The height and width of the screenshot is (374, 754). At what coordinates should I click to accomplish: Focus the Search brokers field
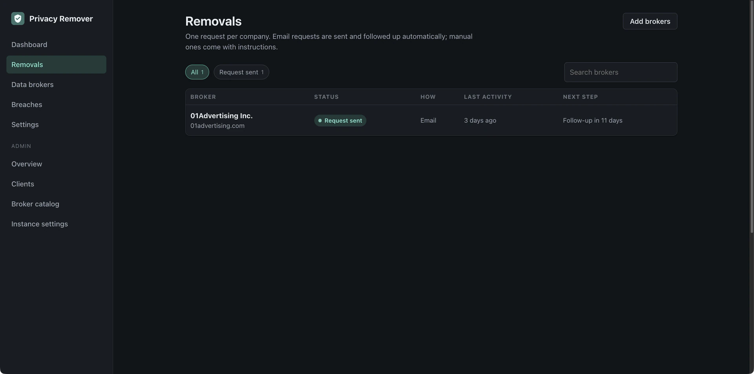tap(620, 72)
